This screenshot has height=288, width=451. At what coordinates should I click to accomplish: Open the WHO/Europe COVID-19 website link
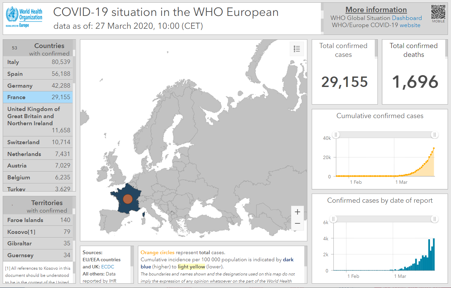tap(410, 25)
